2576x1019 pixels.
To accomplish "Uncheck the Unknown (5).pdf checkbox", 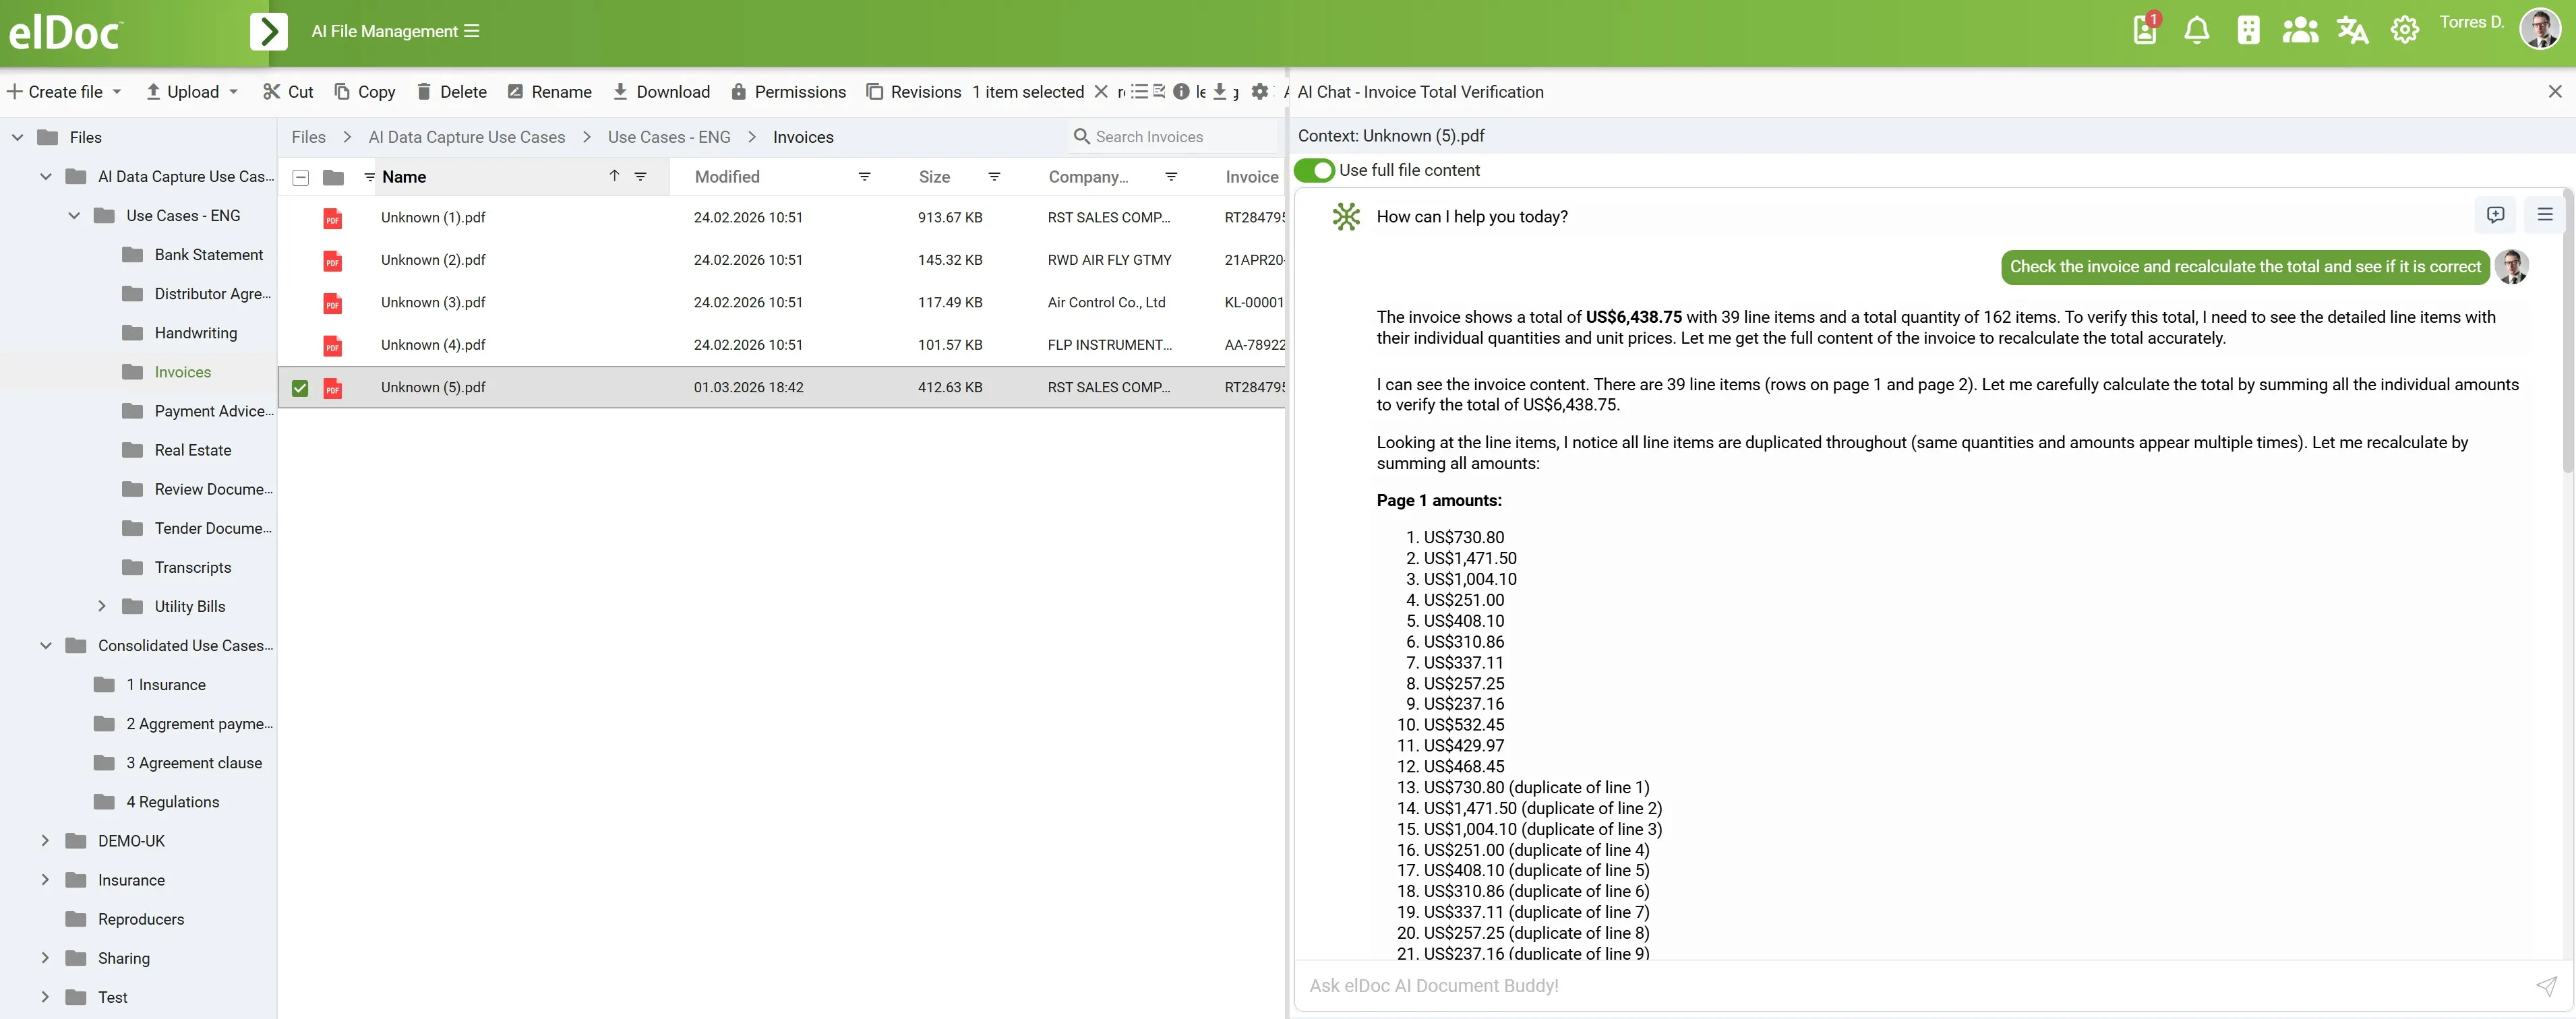I will coord(300,388).
